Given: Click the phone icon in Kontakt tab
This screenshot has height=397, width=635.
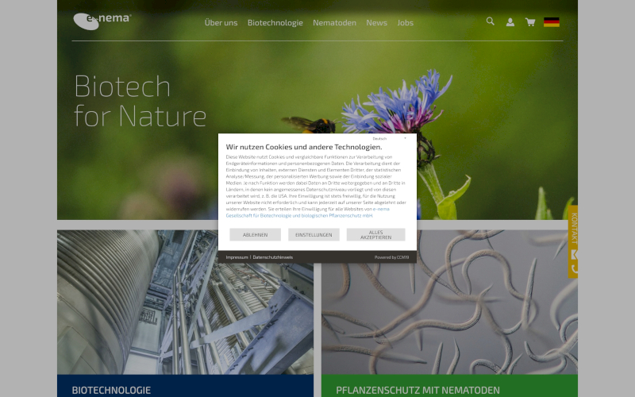Looking at the screenshot, I should 574,269.
